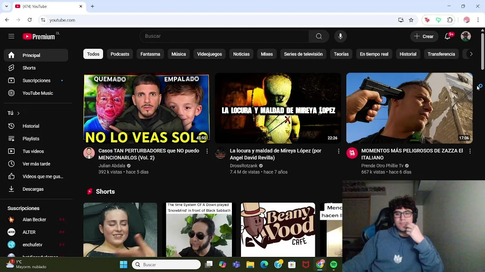Select En tiempo real chip
Image resolution: width=485 pixels, height=272 pixels.
[374, 54]
